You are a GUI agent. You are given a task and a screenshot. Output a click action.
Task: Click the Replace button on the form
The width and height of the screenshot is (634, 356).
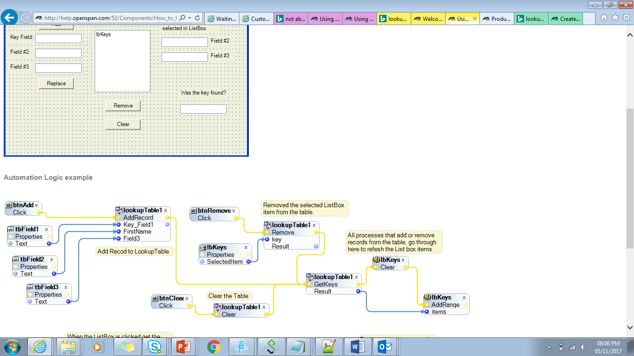click(x=56, y=83)
